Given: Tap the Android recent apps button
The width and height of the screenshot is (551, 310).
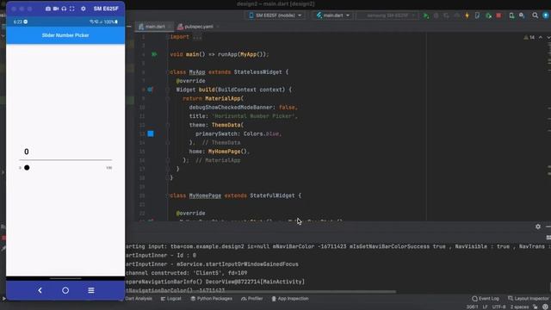Looking at the screenshot, I should click(91, 290).
